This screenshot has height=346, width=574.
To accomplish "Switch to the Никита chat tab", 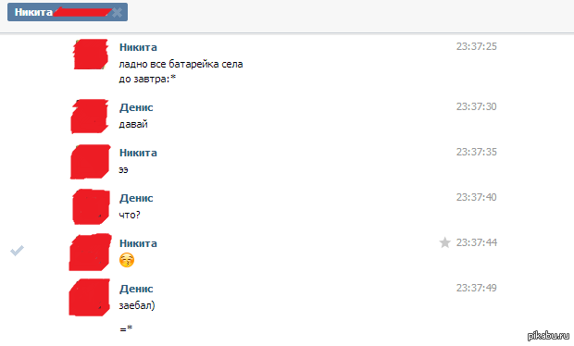I will (68, 12).
